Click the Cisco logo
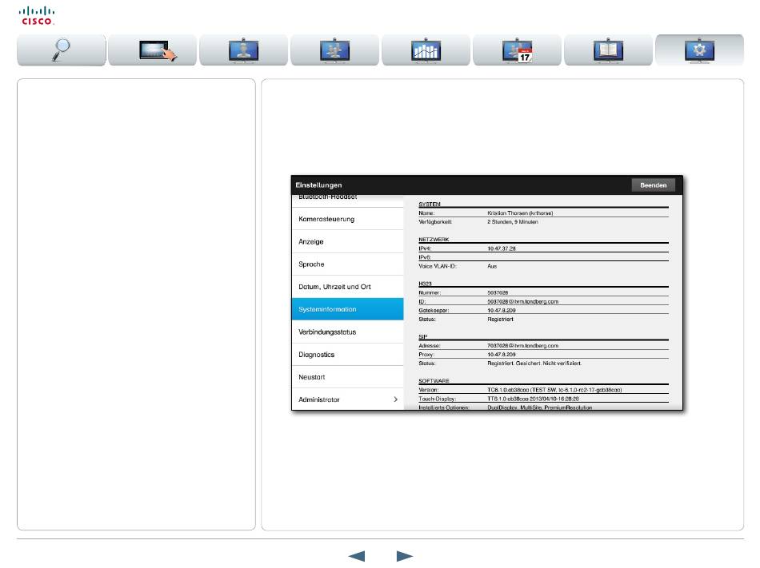760x568 pixels. [37, 15]
